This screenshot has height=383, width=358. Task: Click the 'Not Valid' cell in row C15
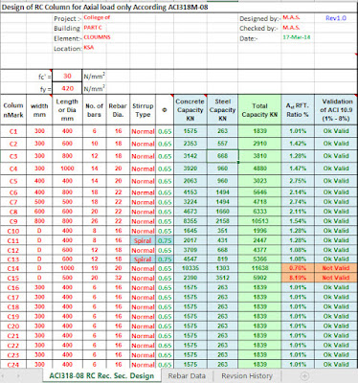click(x=336, y=278)
